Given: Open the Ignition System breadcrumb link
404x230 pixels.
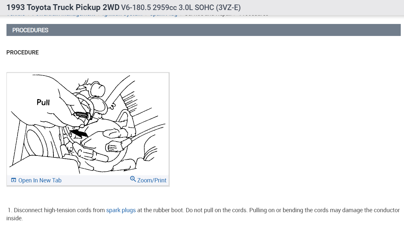Looking at the screenshot, I should (122, 14).
